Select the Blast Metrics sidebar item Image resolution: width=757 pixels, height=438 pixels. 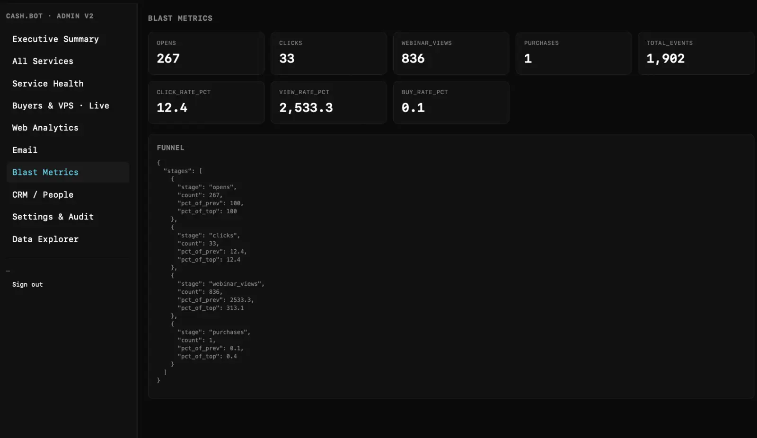pyautogui.click(x=45, y=173)
